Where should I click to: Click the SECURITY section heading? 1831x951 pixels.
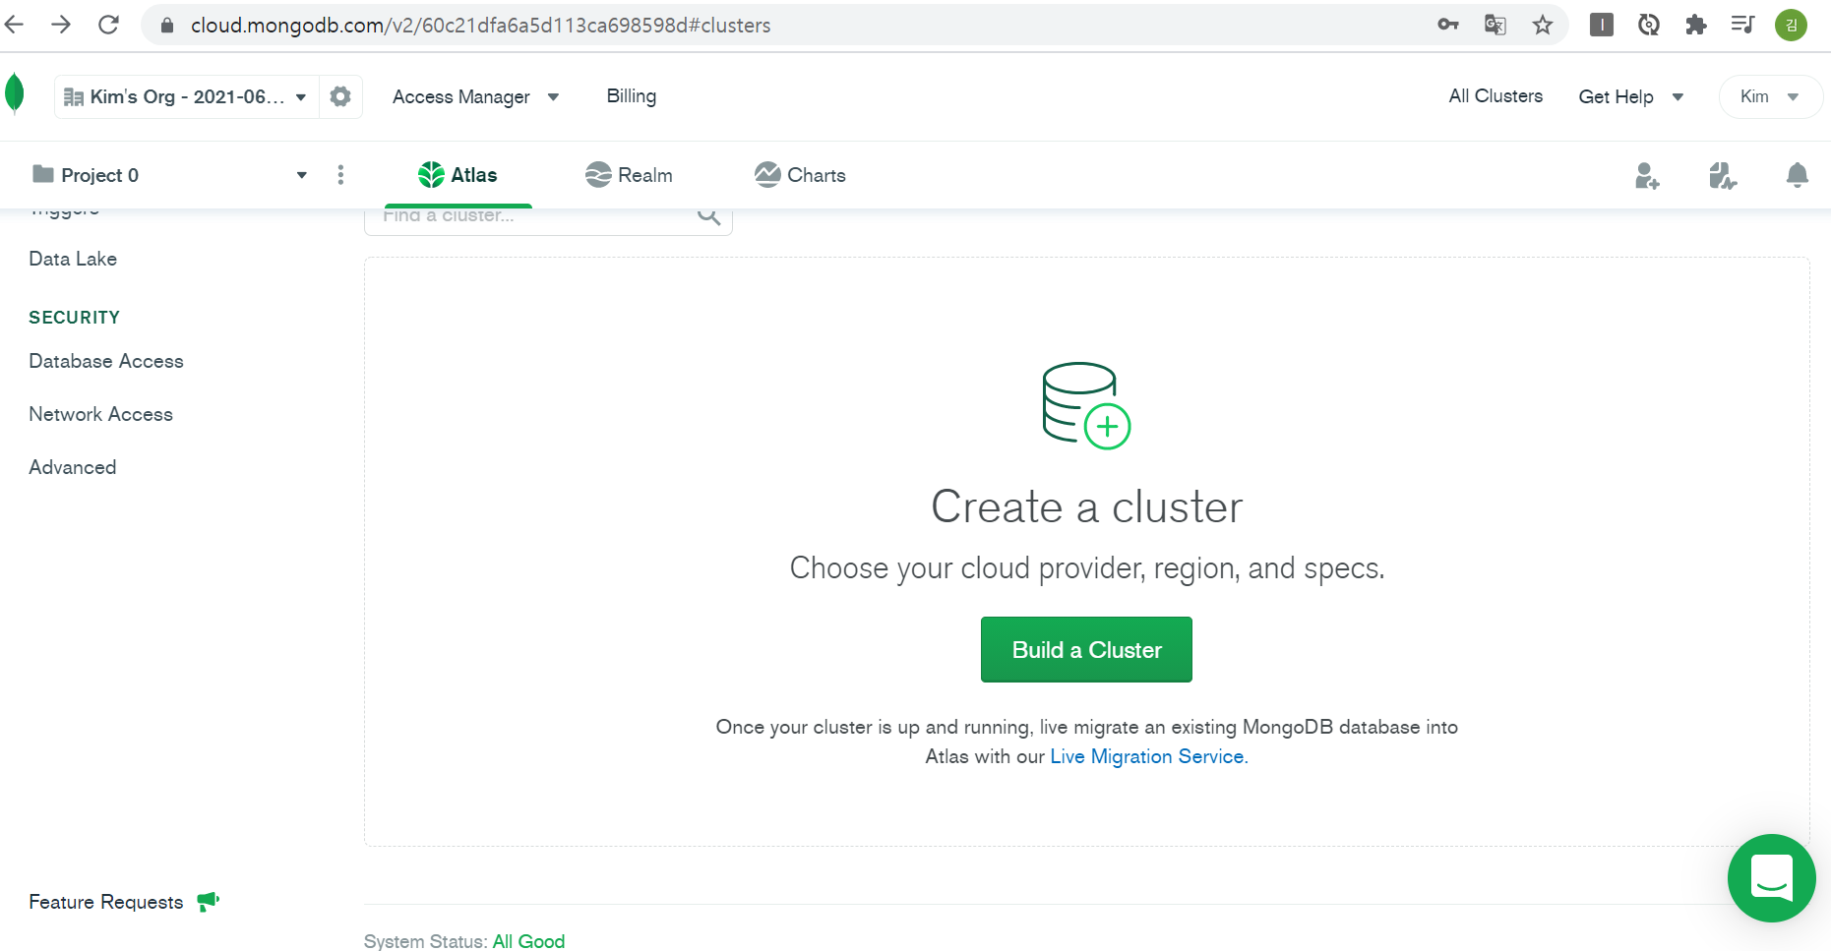(75, 318)
